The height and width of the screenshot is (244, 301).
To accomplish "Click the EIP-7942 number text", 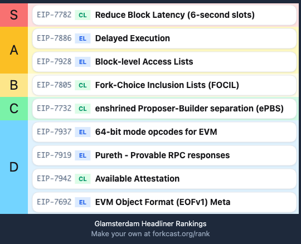I will (x=54, y=179).
